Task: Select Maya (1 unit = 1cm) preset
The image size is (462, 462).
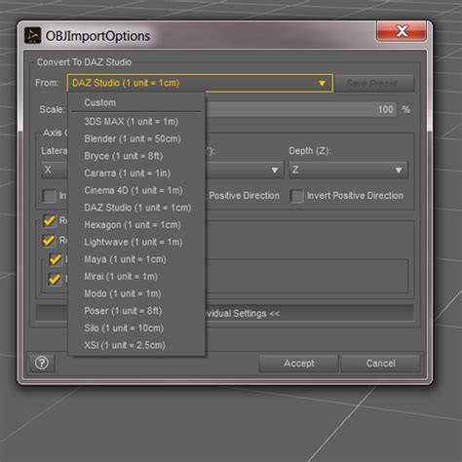Action: tap(136, 259)
